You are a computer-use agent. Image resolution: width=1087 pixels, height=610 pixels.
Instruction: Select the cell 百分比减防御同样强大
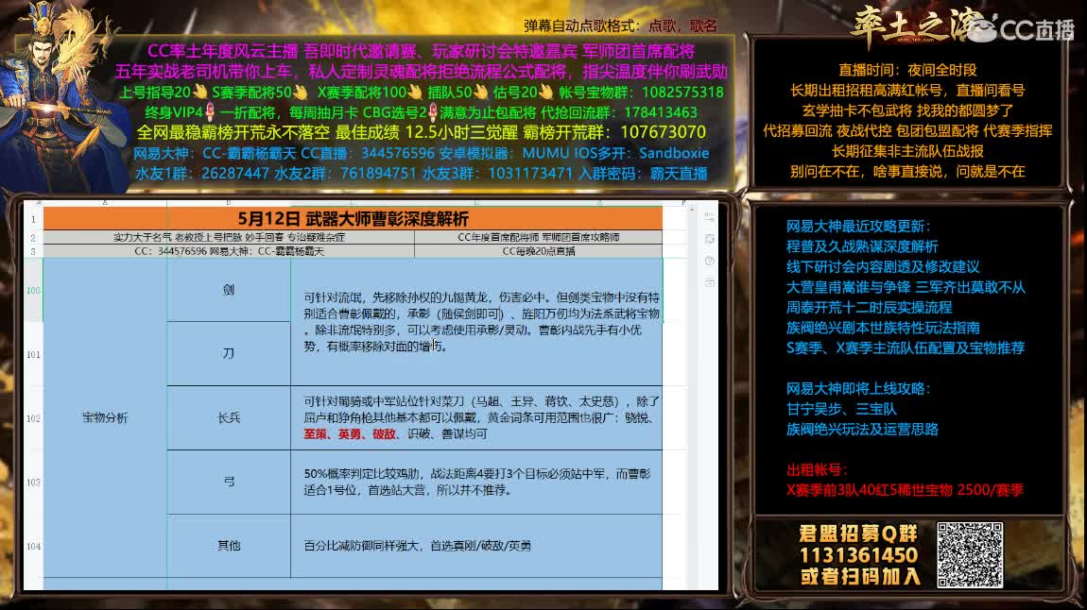click(x=476, y=546)
